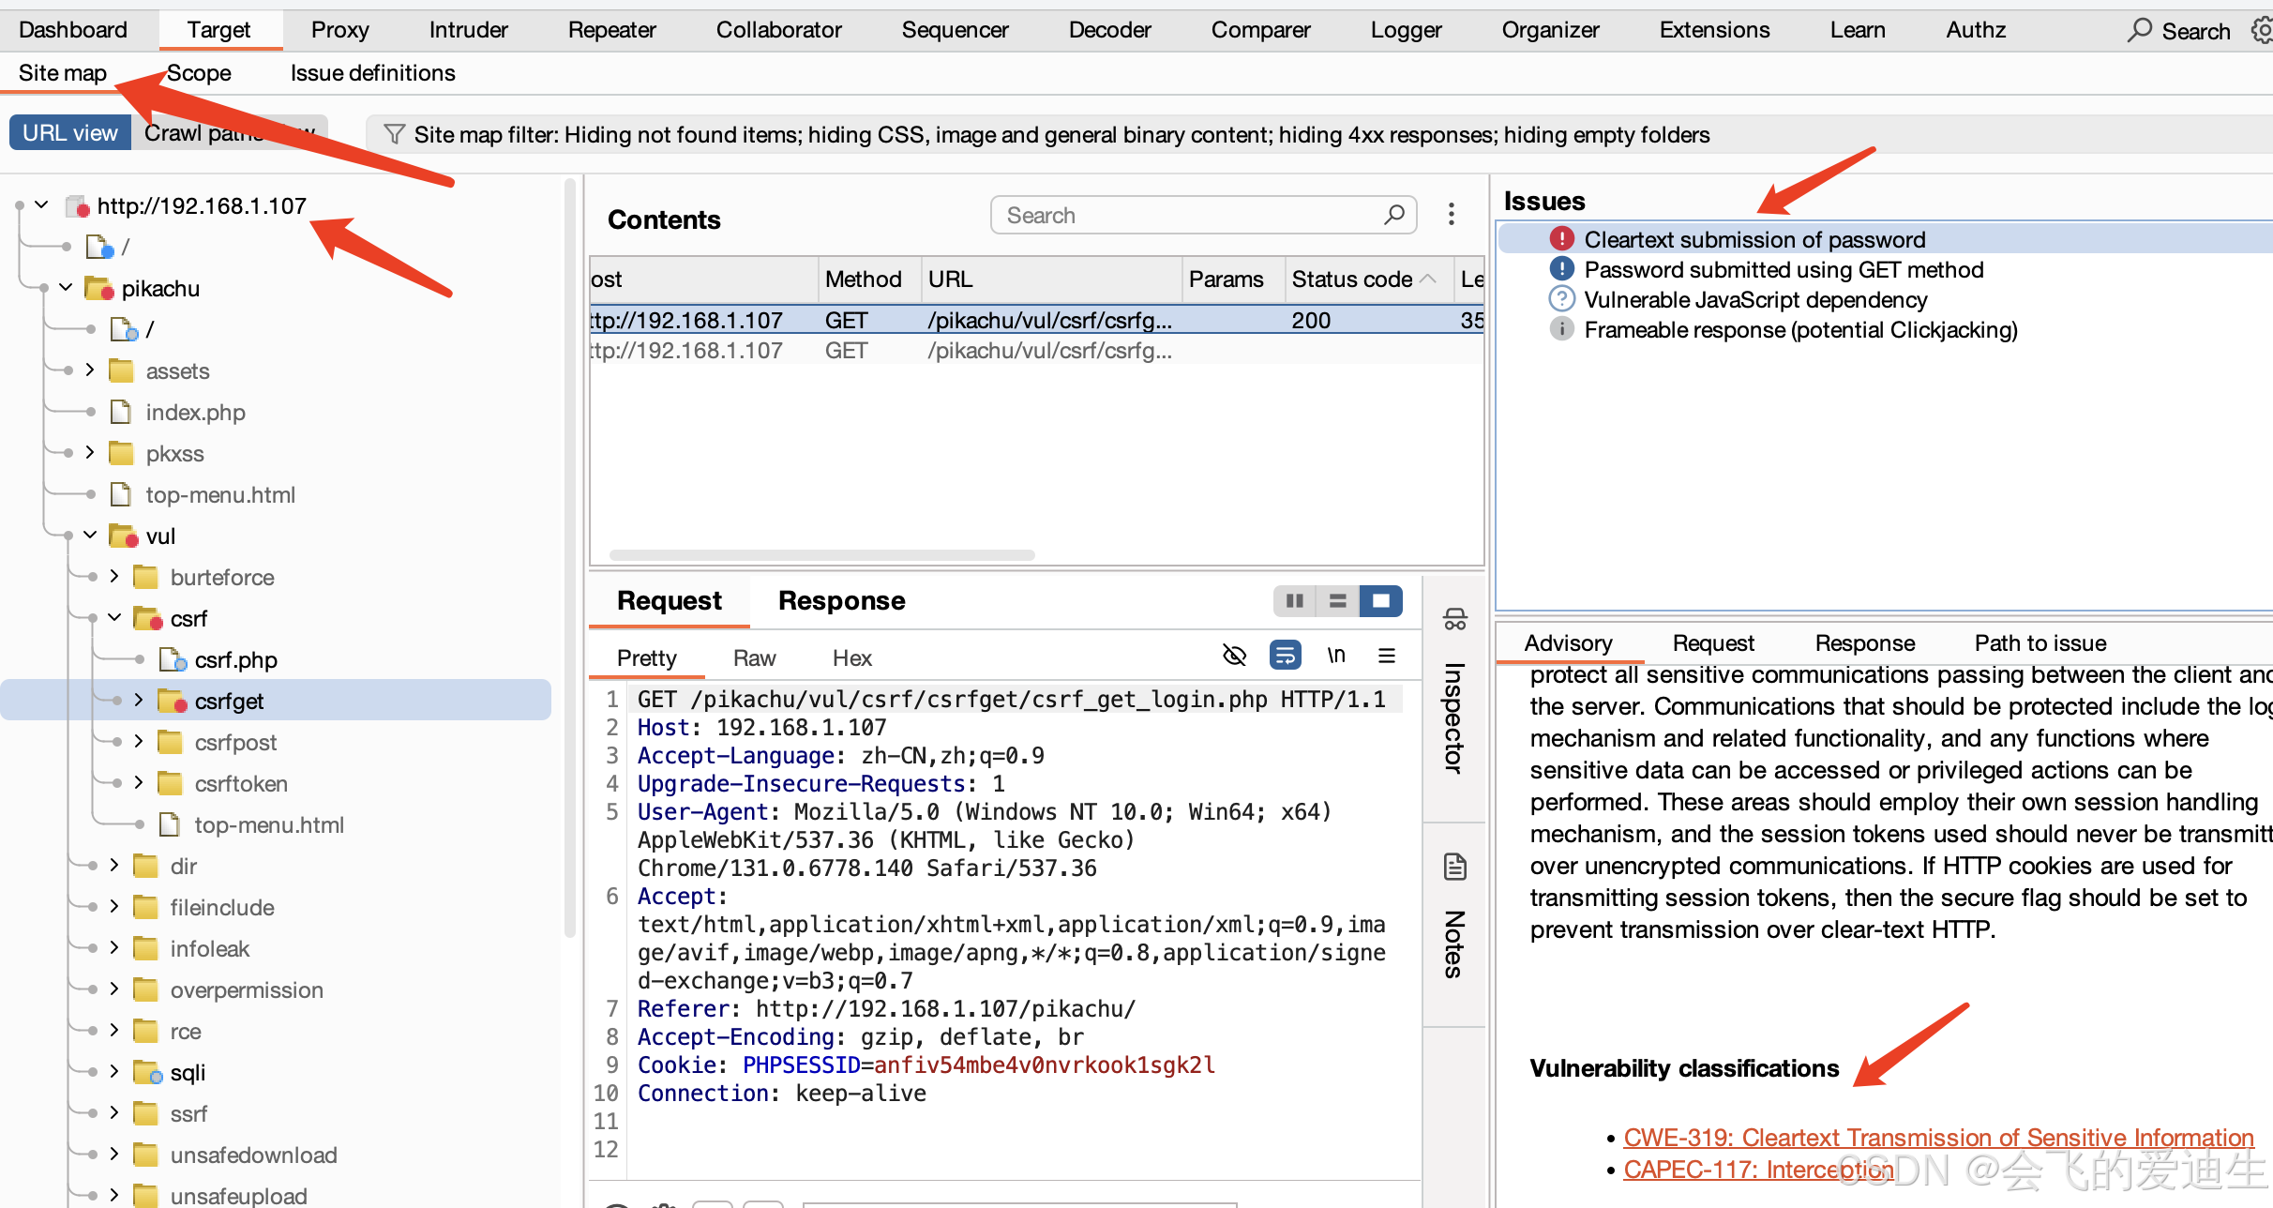The height and width of the screenshot is (1208, 2273).
Task: Open the request editor hamburger menu
Action: [1387, 656]
